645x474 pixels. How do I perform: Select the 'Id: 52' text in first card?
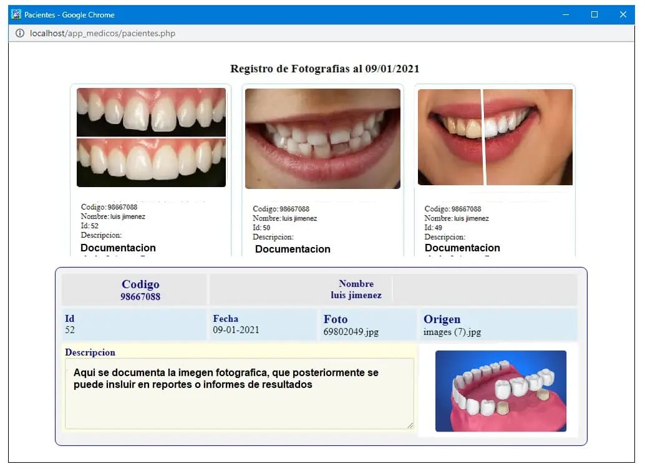(89, 226)
